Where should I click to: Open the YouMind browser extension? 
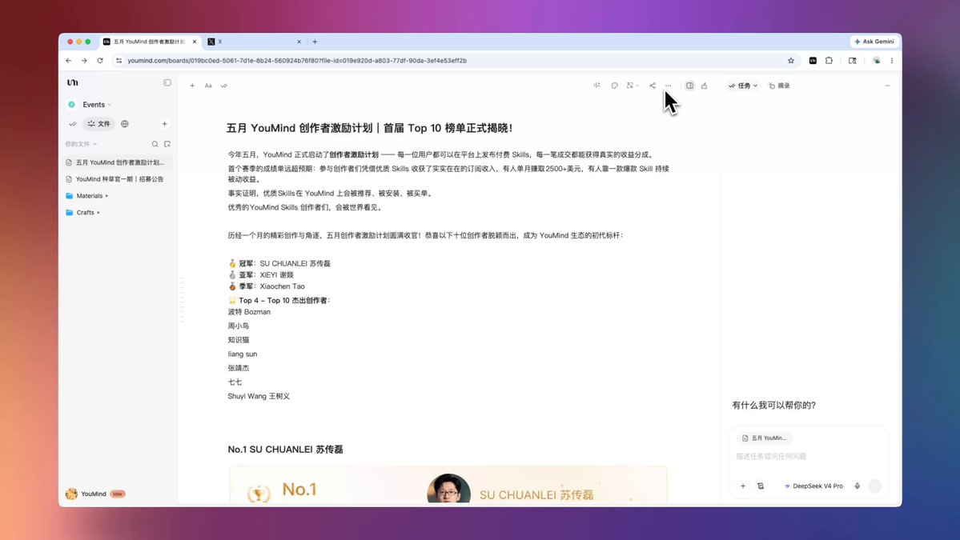(x=813, y=61)
